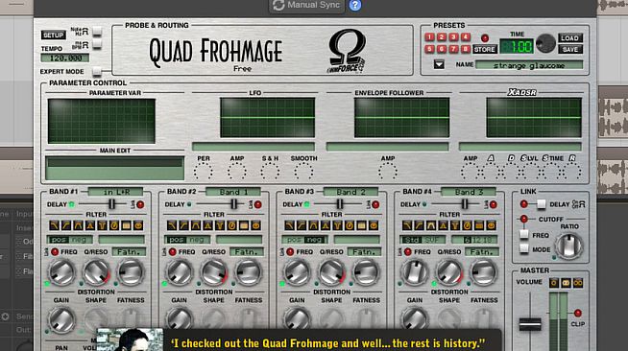628x351 pixels.
Task: Open the preset list arrow next to Name
Action: [439, 64]
